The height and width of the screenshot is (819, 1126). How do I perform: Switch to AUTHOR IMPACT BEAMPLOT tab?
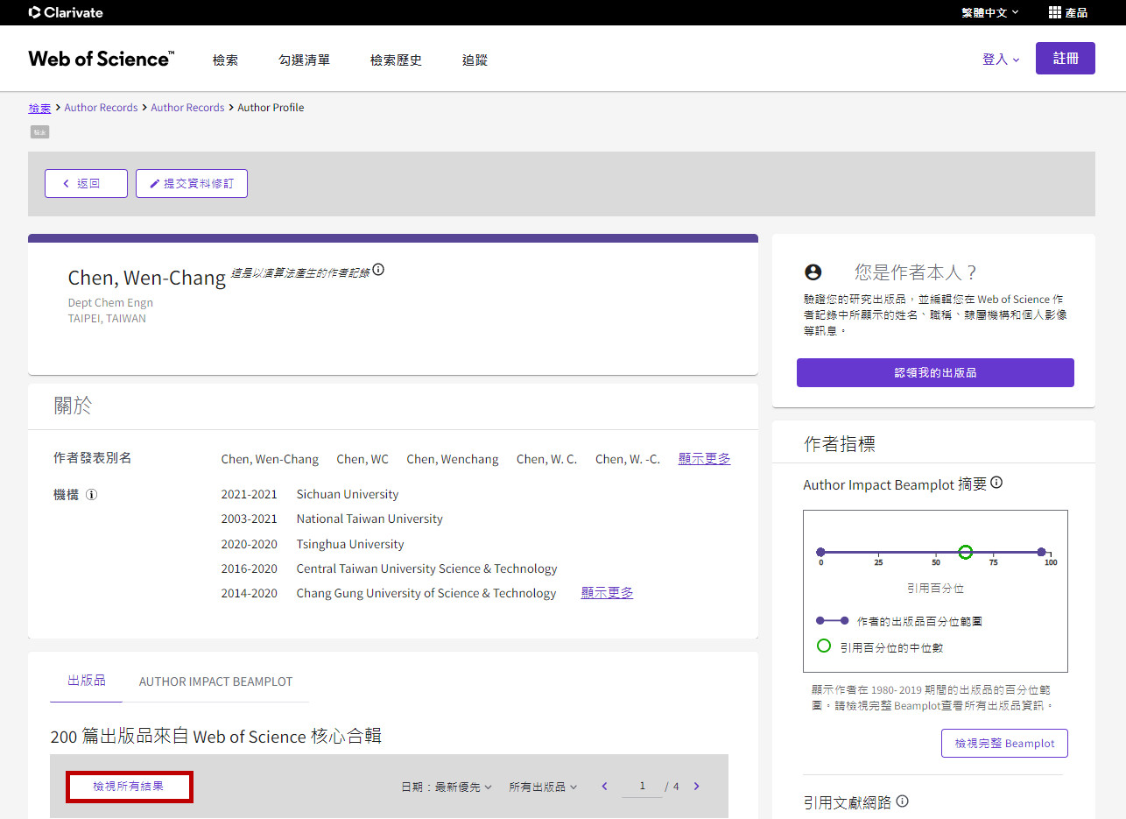point(215,681)
